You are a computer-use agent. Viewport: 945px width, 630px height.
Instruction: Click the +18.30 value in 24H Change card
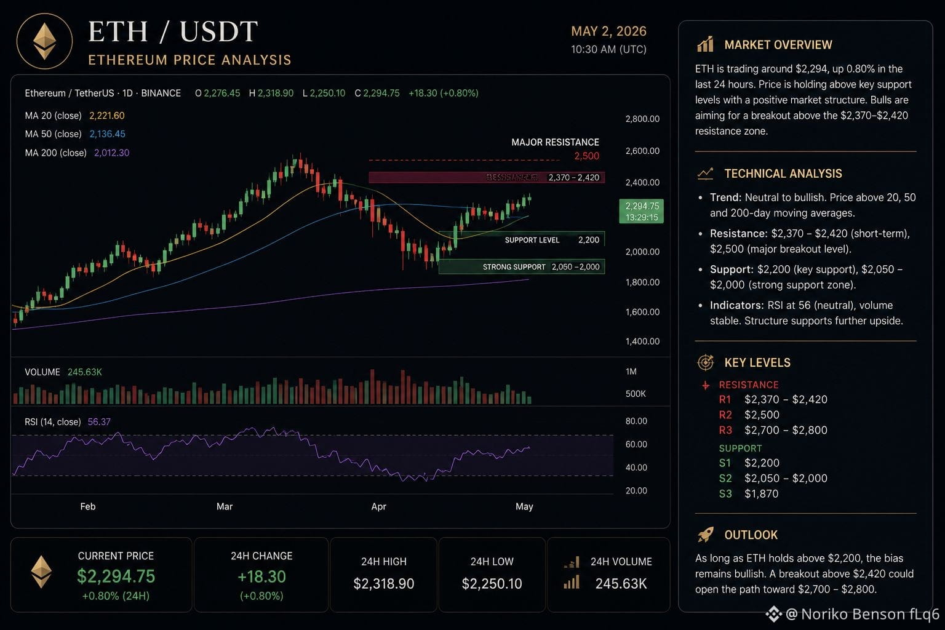pos(261,576)
